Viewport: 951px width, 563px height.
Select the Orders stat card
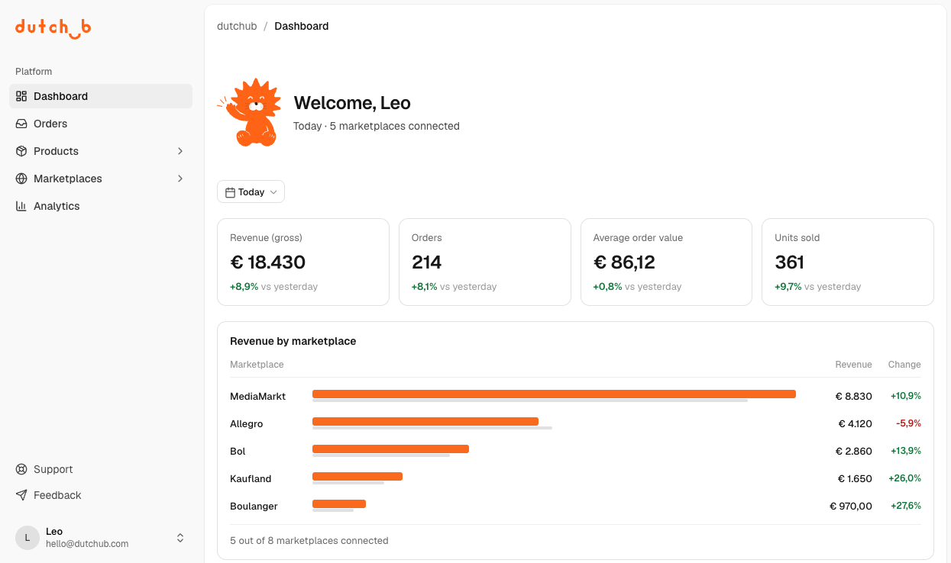(485, 262)
